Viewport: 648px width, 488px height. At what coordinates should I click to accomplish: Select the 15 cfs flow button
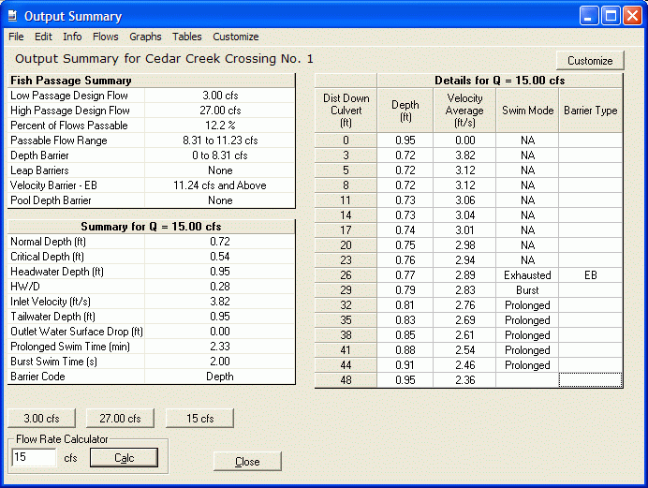pyautogui.click(x=199, y=418)
